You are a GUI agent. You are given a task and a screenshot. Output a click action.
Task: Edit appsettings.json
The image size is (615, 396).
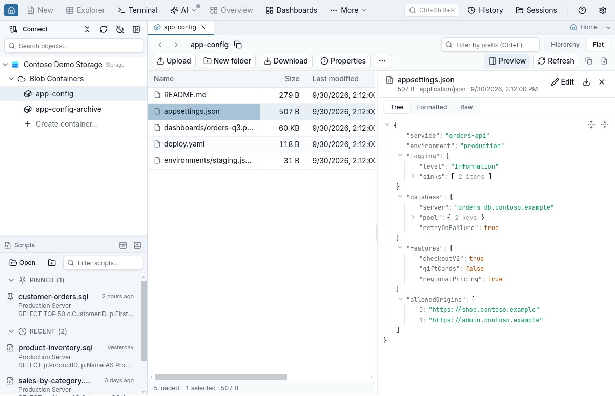click(563, 82)
